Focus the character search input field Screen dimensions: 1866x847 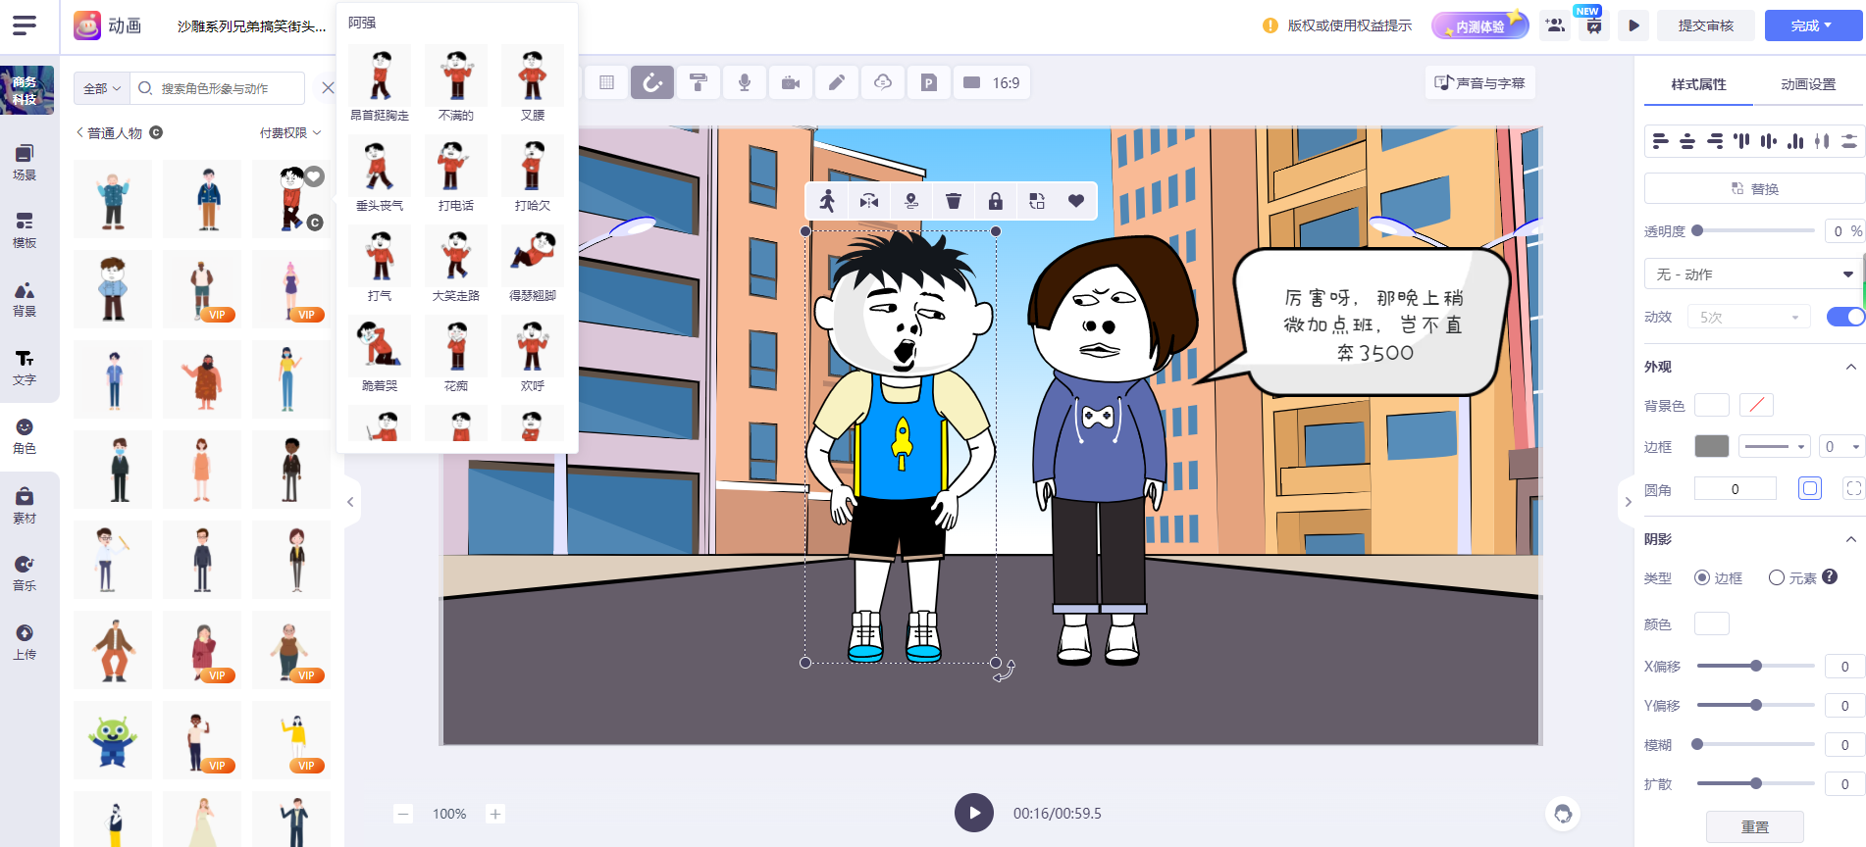click(x=218, y=88)
